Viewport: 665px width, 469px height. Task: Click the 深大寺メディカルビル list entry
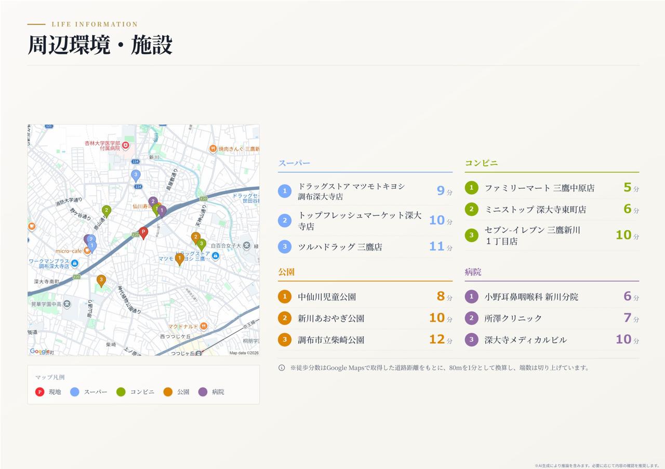coord(552,340)
